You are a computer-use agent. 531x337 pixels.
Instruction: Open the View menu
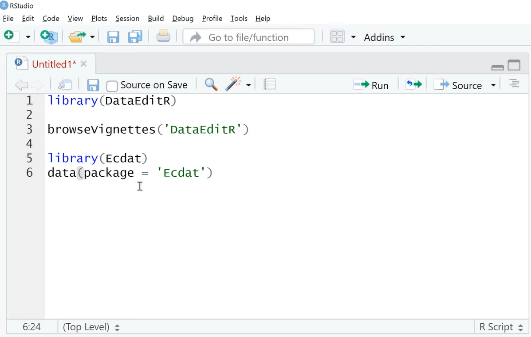tap(75, 18)
